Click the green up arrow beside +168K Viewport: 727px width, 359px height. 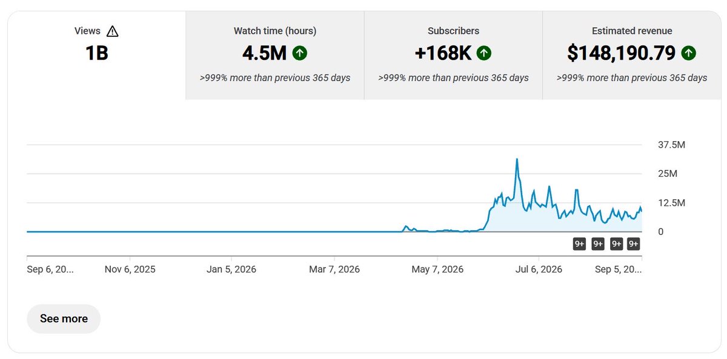point(483,53)
